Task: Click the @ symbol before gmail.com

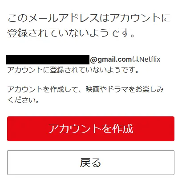Action: (93, 60)
